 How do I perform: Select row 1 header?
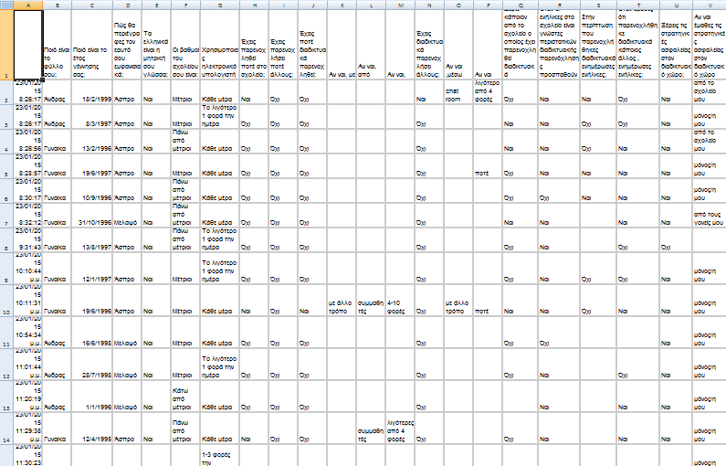6,45
